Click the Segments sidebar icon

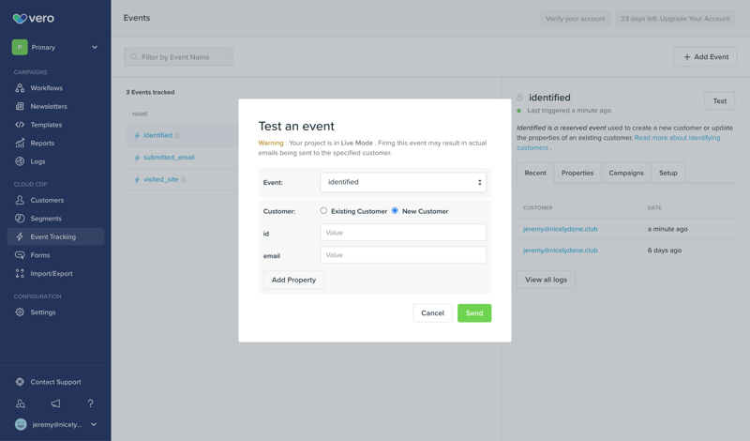coord(20,219)
